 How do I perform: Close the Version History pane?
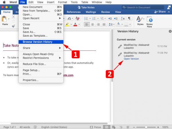tap(170, 31)
